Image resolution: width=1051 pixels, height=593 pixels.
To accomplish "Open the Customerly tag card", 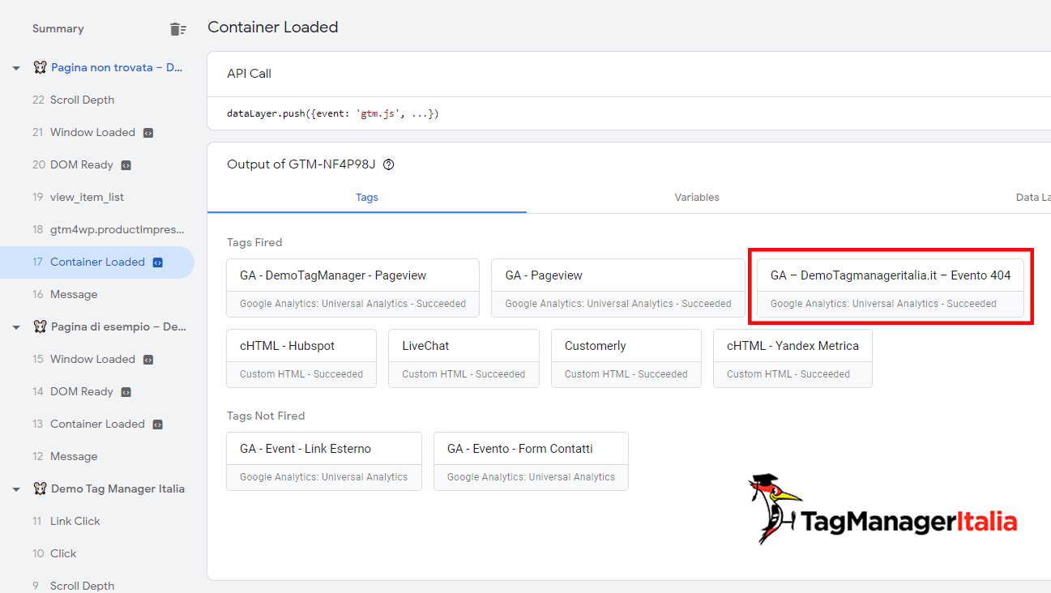I will coord(626,358).
